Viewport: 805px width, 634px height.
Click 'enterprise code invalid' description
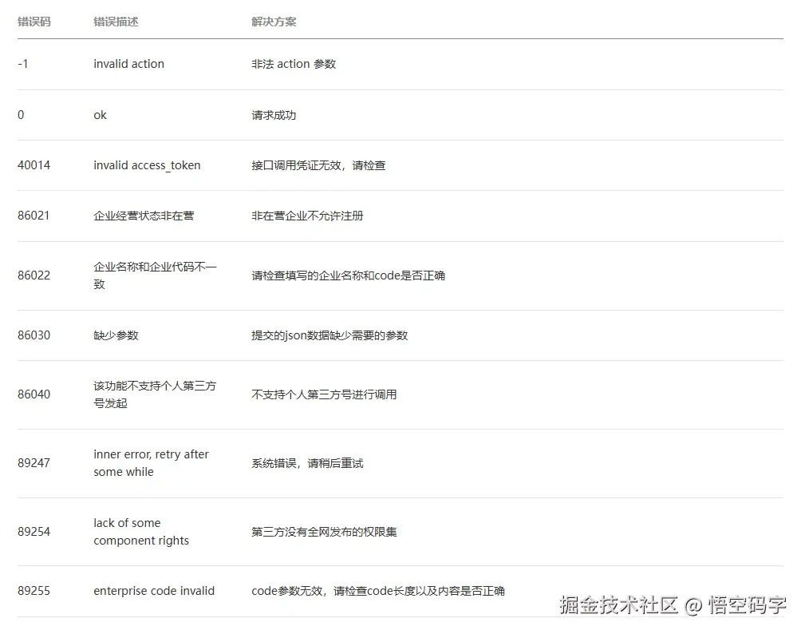tap(154, 591)
